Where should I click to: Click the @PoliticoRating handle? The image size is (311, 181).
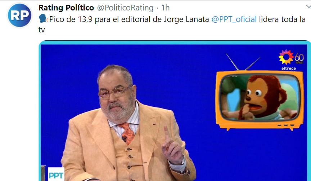click(x=125, y=8)
